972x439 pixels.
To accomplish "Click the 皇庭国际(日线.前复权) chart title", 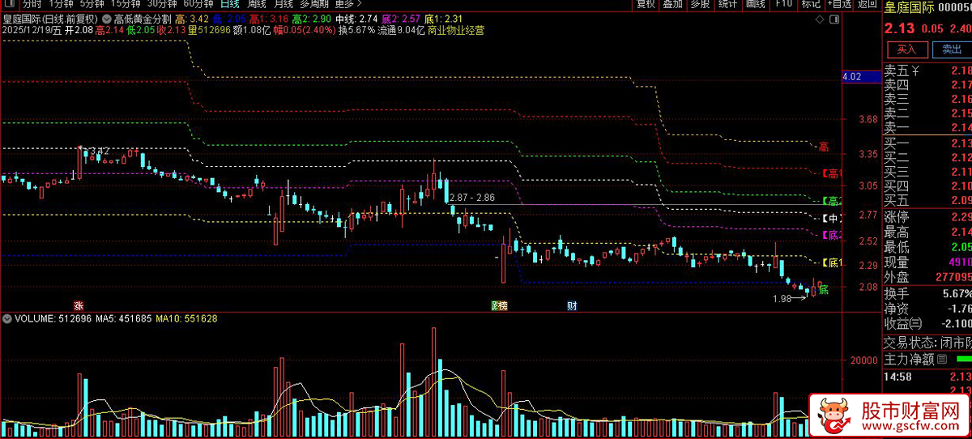I will [x=49, y=18].
